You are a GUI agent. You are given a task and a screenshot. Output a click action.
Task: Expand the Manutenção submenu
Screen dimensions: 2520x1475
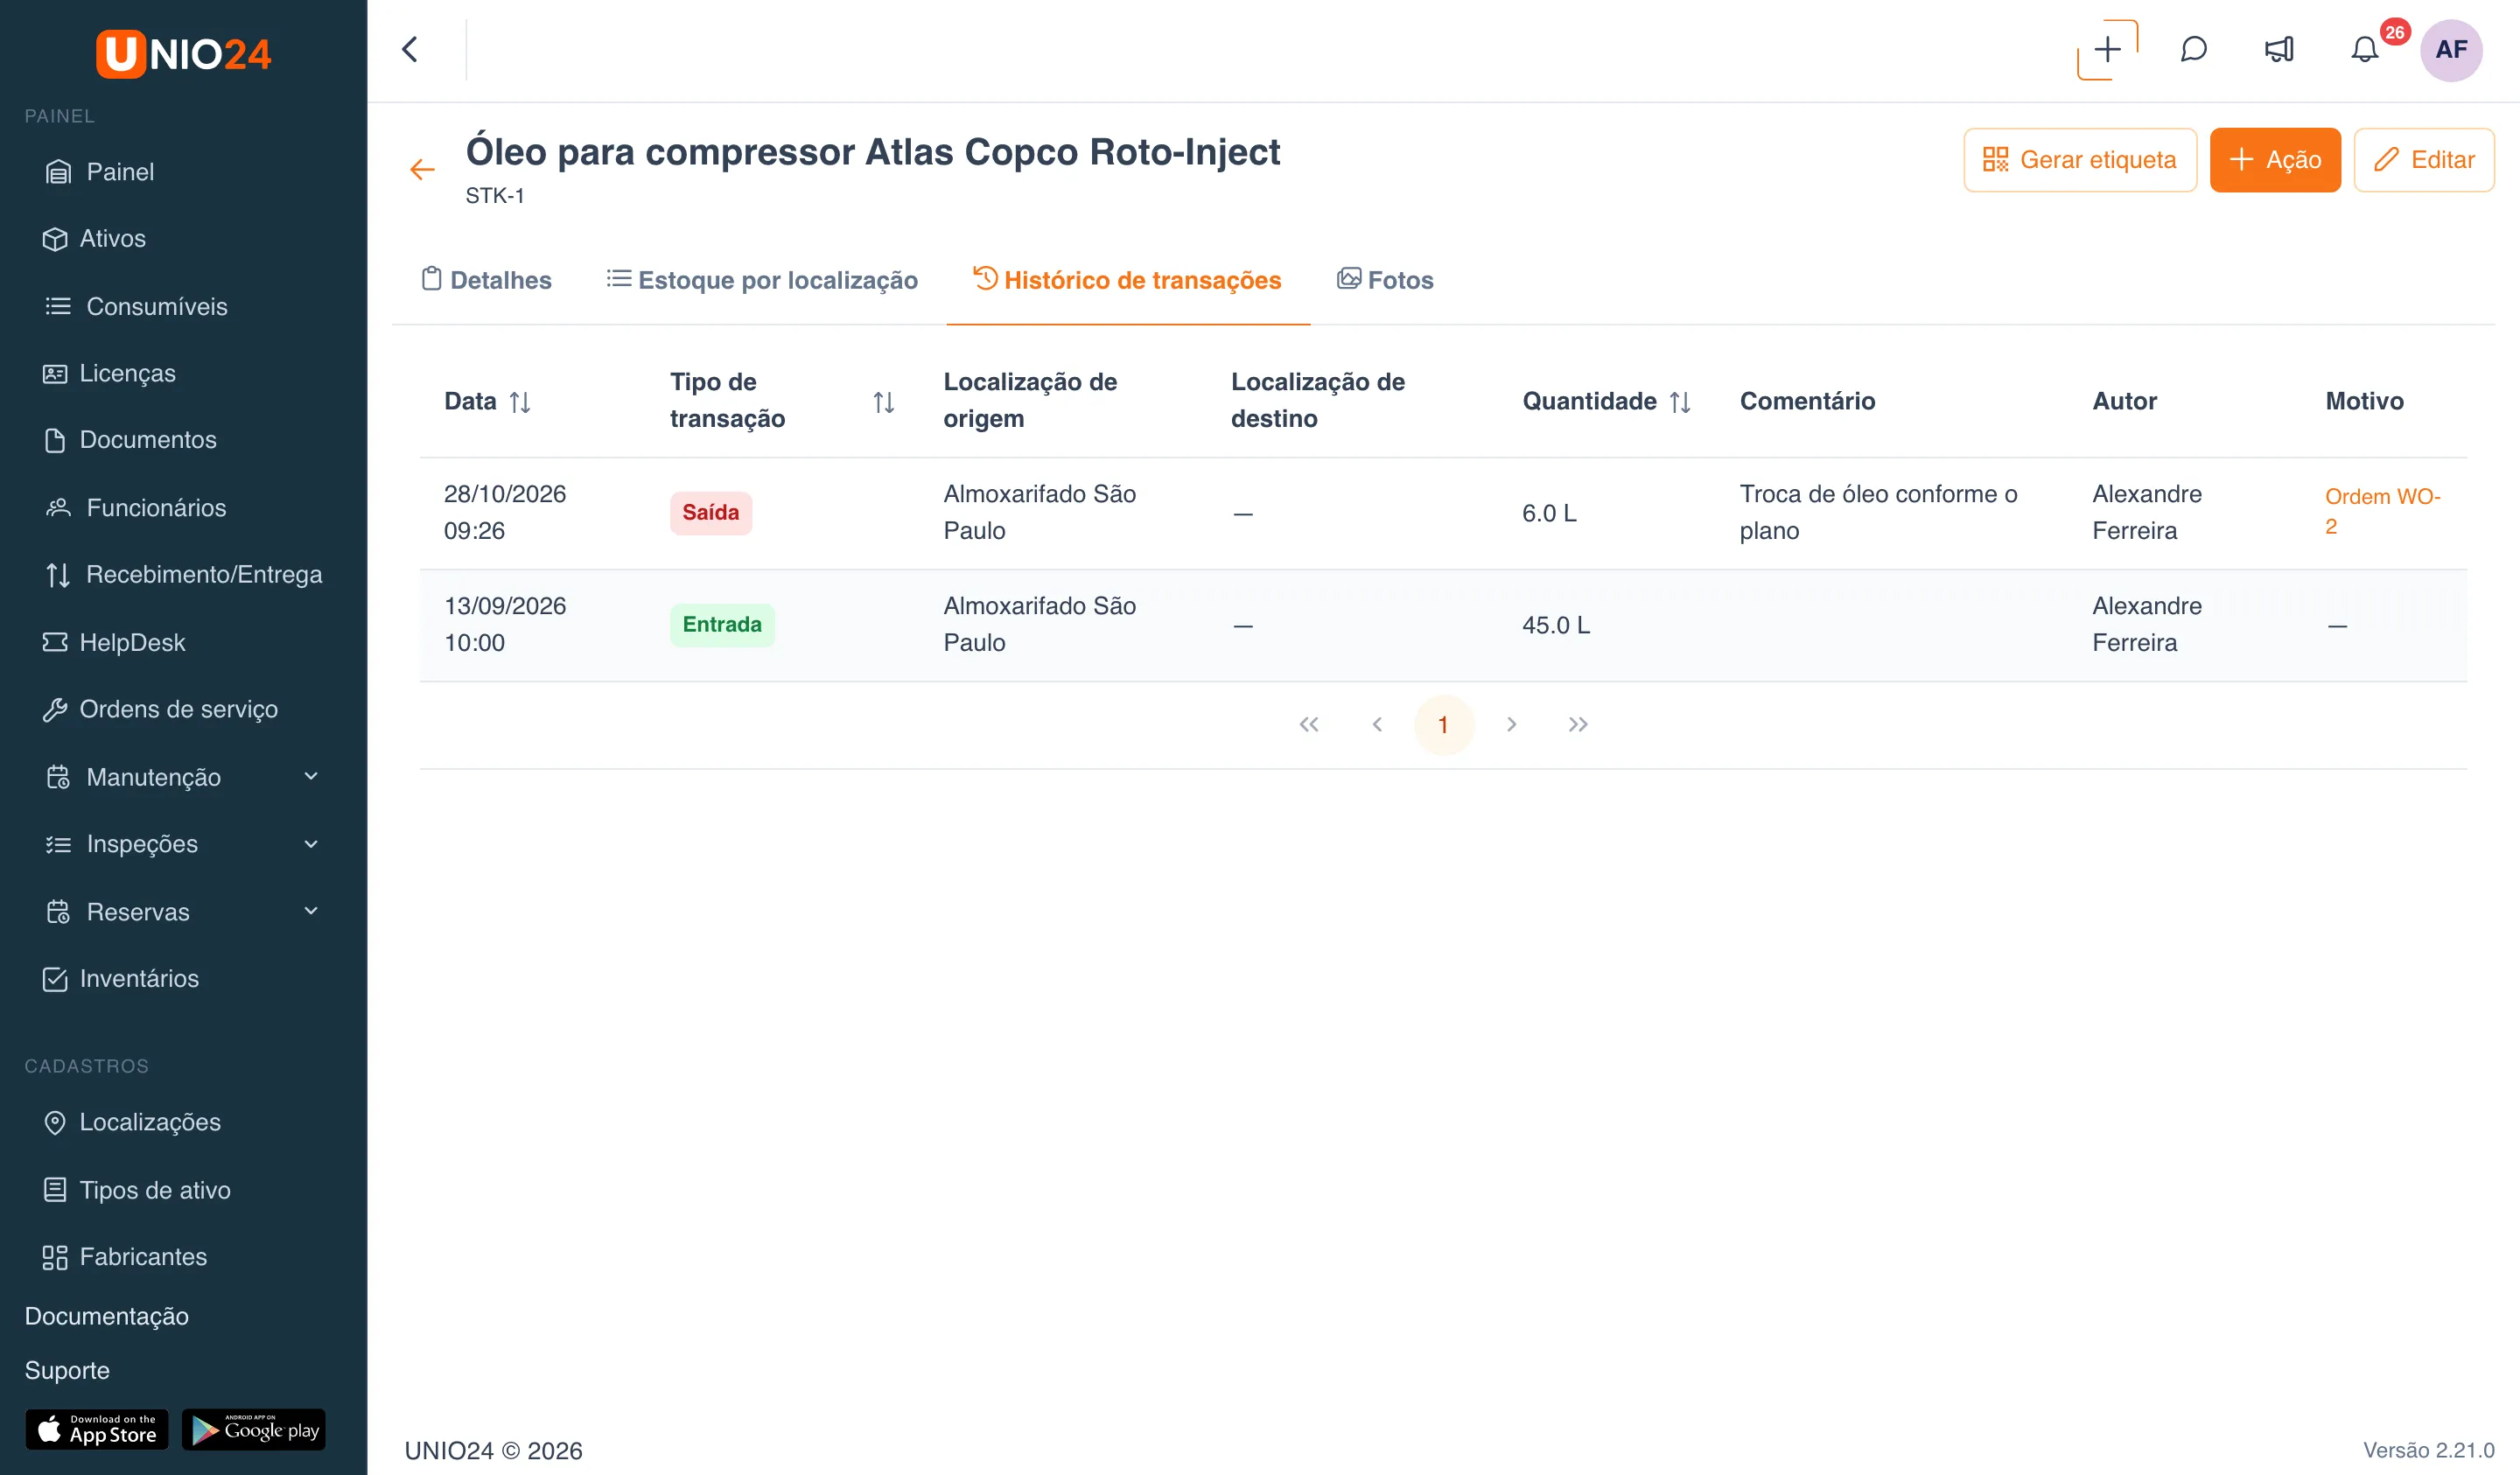point(311,776)
